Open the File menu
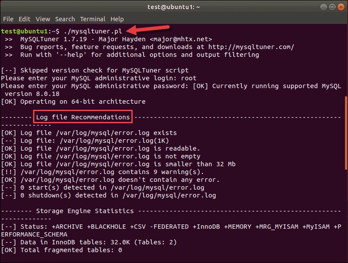Viewport: 348px width, 263px height. click(x=8, y=19)
